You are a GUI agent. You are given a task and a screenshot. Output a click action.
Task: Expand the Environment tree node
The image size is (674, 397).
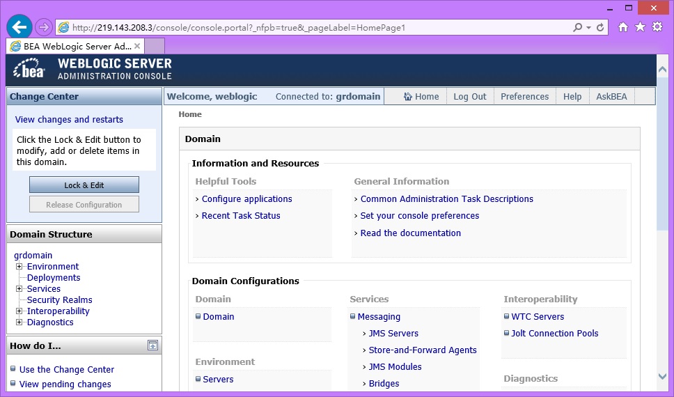tap(19, 267)
